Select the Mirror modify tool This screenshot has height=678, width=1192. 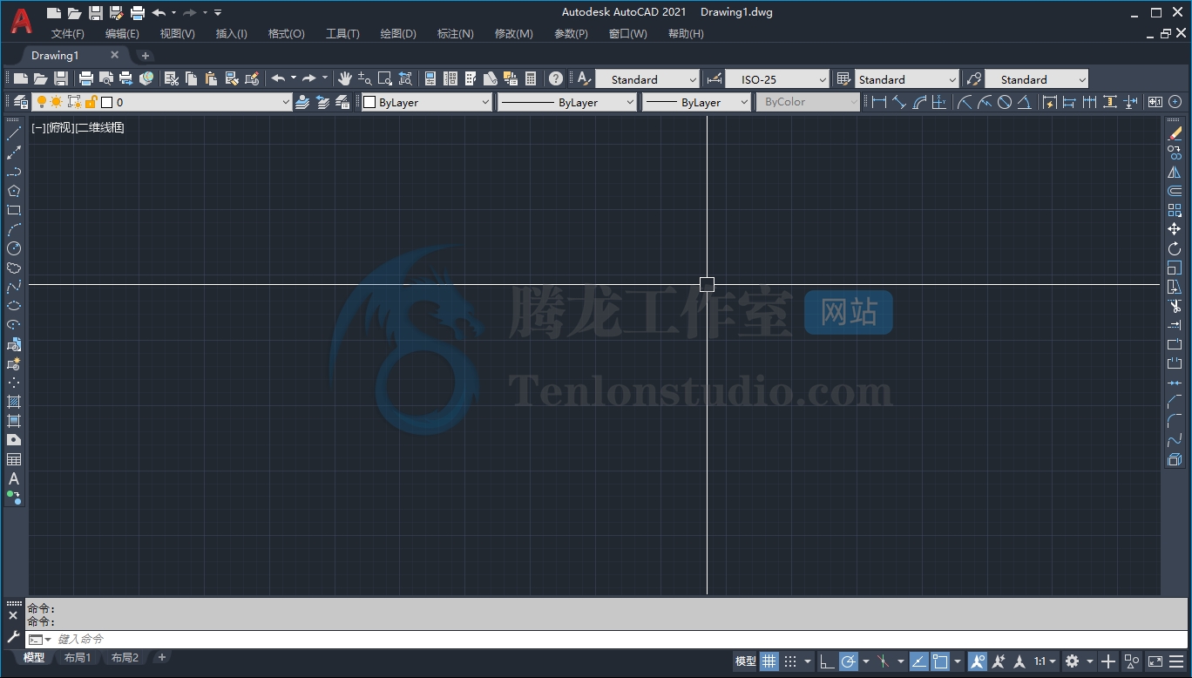click(x=1175, y=172)
